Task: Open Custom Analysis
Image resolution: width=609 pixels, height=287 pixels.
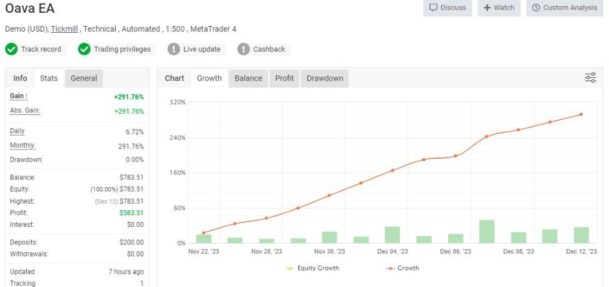Action: click(x=565, y=8)
